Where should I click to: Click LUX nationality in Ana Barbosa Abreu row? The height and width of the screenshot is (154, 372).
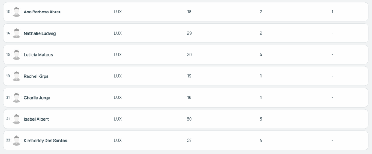[118, 12]
